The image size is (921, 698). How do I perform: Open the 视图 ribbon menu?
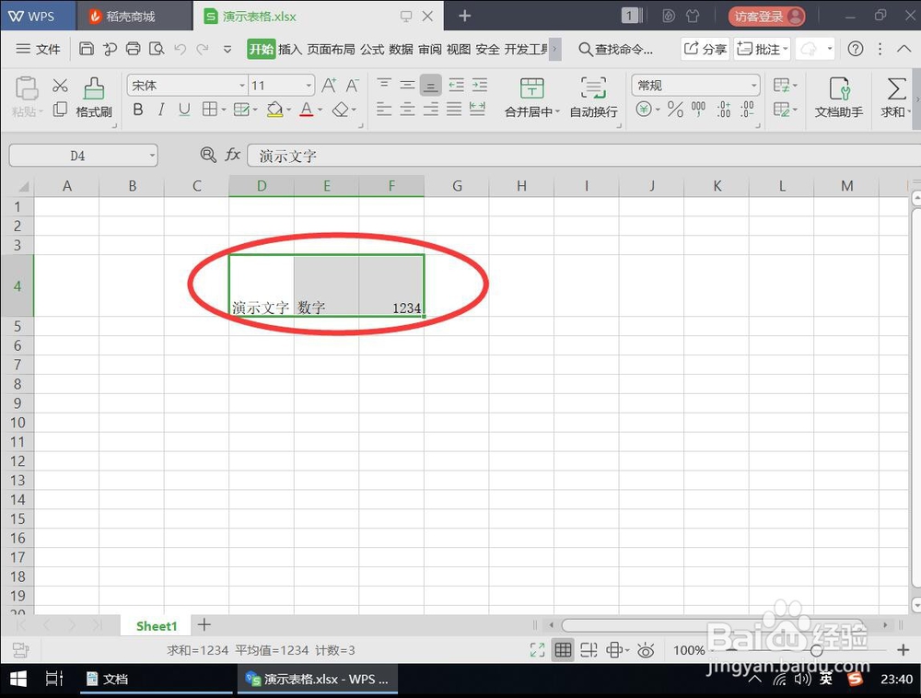coord(458,50)
